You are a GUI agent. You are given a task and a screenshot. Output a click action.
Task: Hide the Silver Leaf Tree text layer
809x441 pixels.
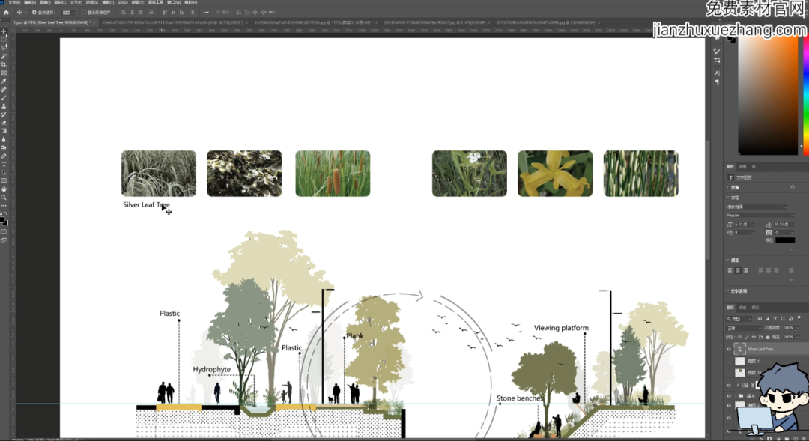729,349
